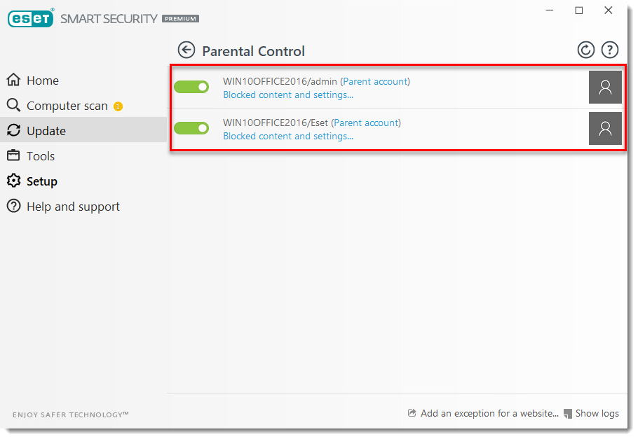
Task: Click the refresh icon in Parental Control header
Action: click(585, 50)
